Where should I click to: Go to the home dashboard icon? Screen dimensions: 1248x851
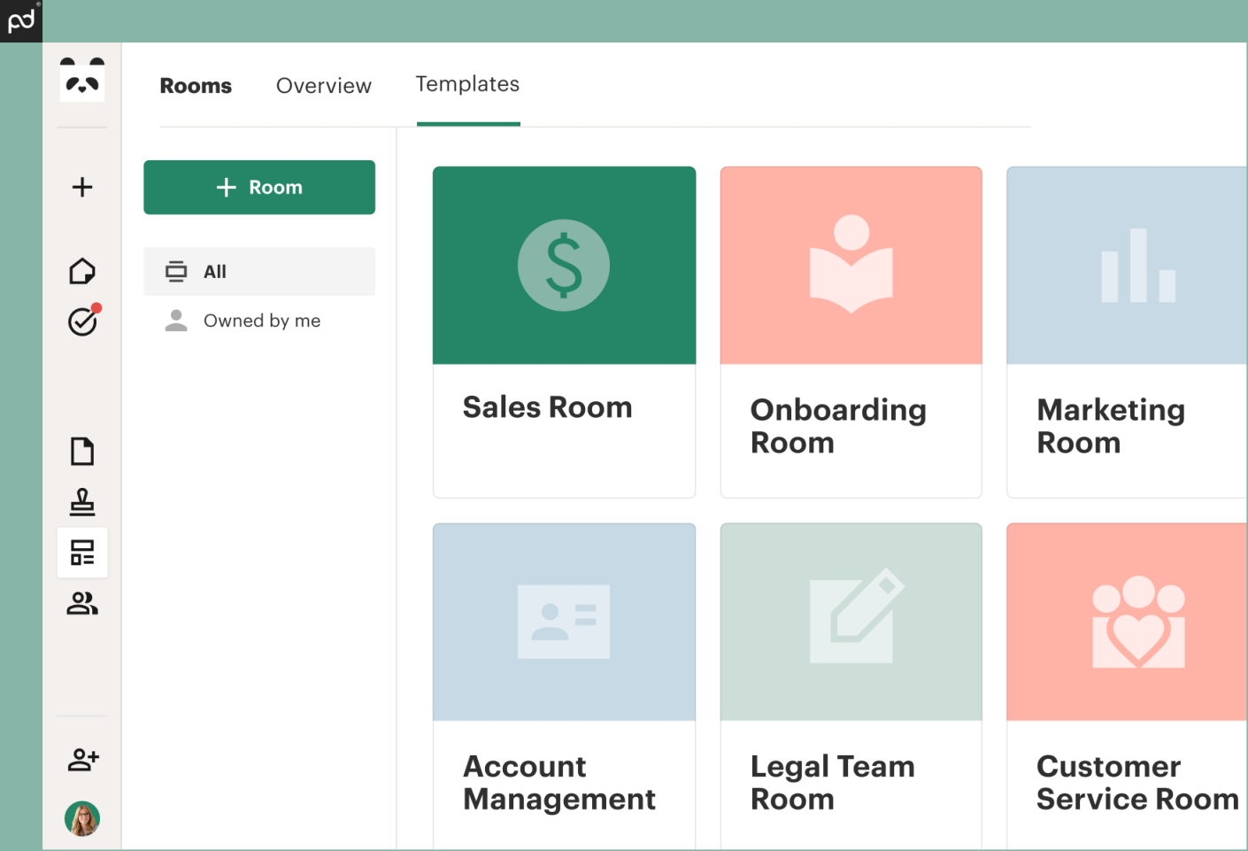82,271
